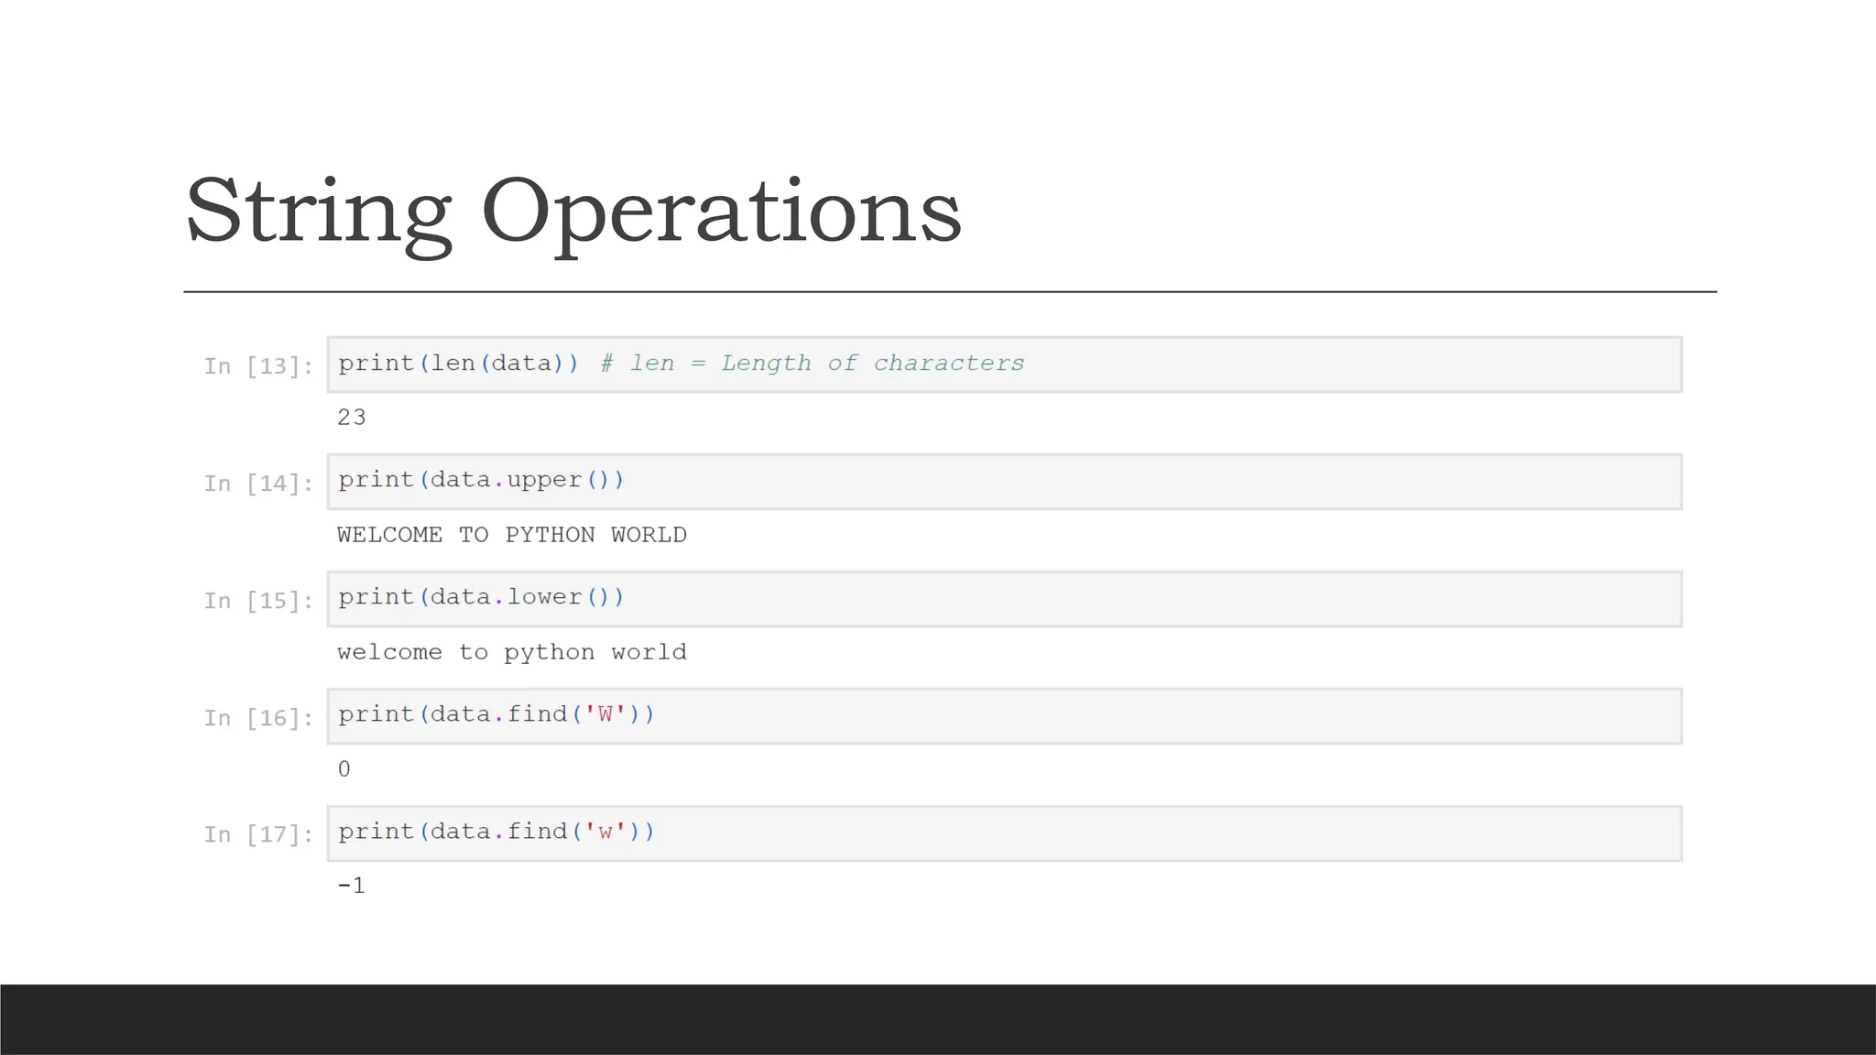
Task: Click the print(data.find('W')) code cell
Action: pyautogui.click(x=1005, y=716)
